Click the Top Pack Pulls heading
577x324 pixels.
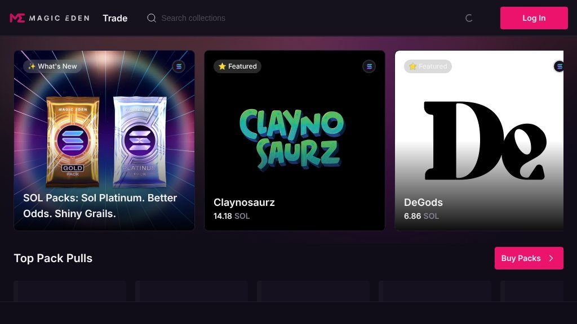click(53, 258)
